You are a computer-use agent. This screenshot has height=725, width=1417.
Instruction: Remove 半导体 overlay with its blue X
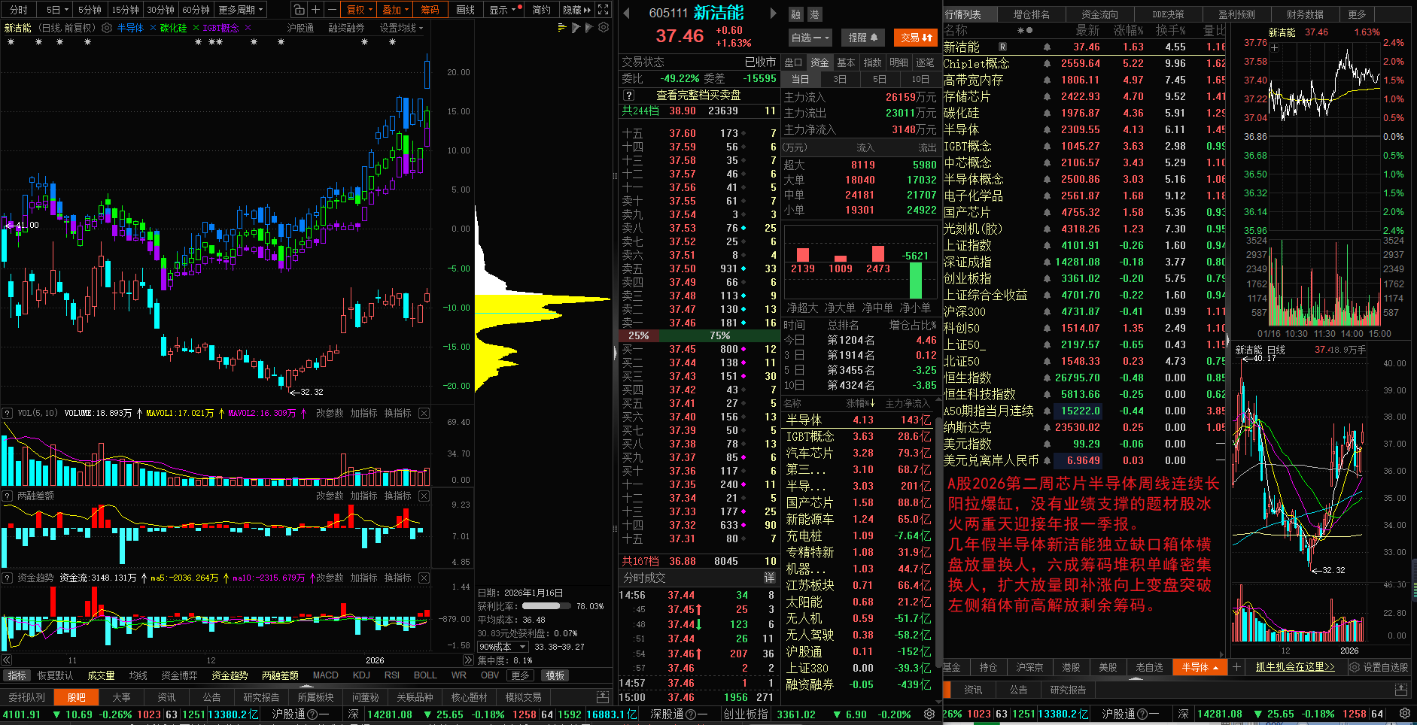click(154, 28)
